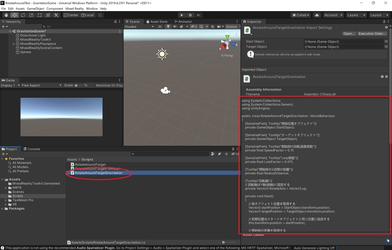Select the Transform tool
The height and width of the screenshot is (250, 392).
(x=48, y=15)
